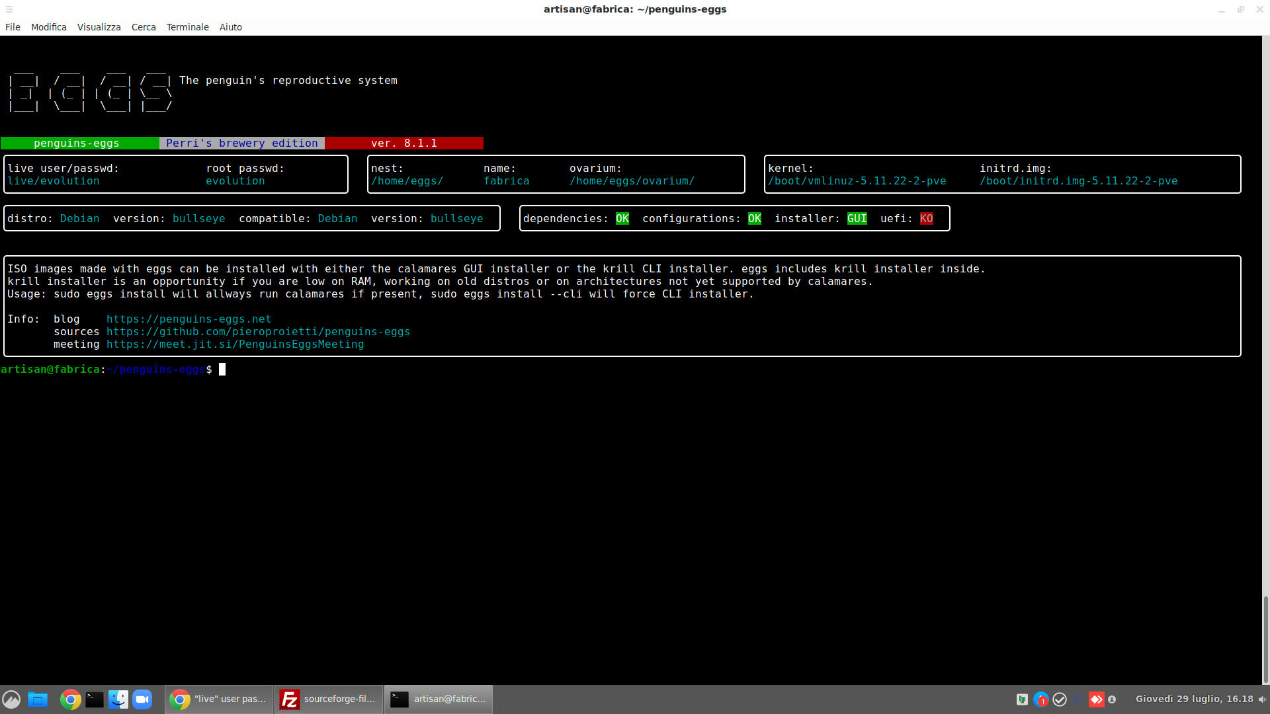The image size is (1270, 714).
Task: Launch Google Chrome from the taskbar
Action: point(69,699)
